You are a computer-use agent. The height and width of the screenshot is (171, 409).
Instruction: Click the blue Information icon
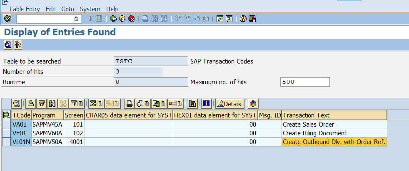[207, 104]
